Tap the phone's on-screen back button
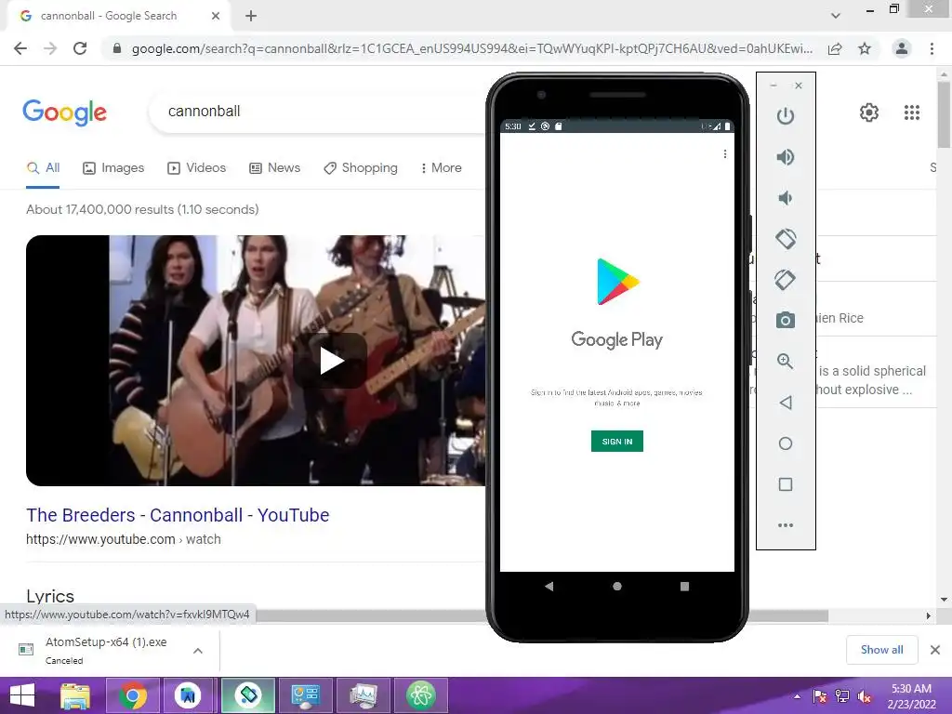This screenshot has height=714, width=952. tap(549, 586)
